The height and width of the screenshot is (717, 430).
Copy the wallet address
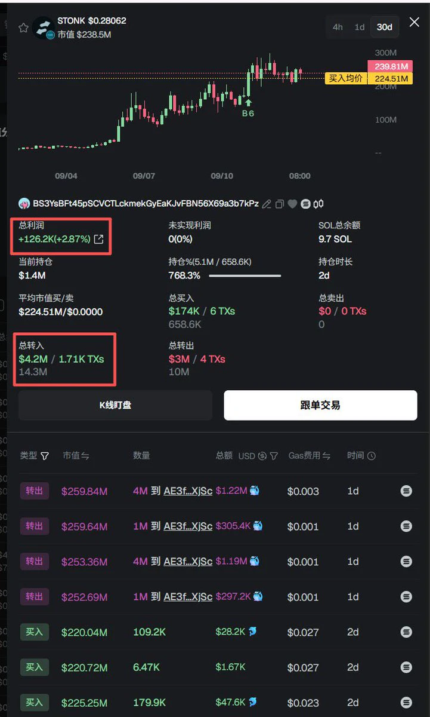click(279, 204)
